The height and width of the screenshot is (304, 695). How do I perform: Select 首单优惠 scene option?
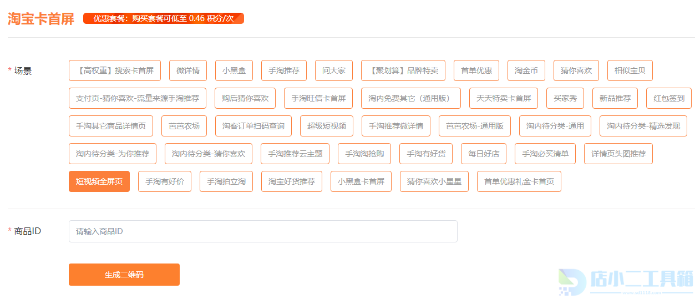pyautogui.click(x=476, y=70)
